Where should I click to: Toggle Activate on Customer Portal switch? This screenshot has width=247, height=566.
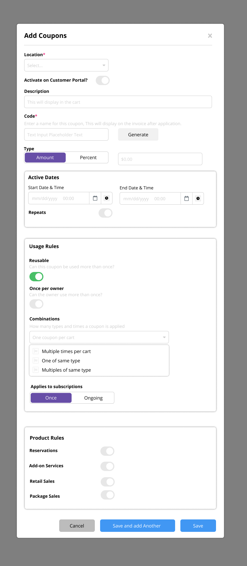click(x=103, y=80)
